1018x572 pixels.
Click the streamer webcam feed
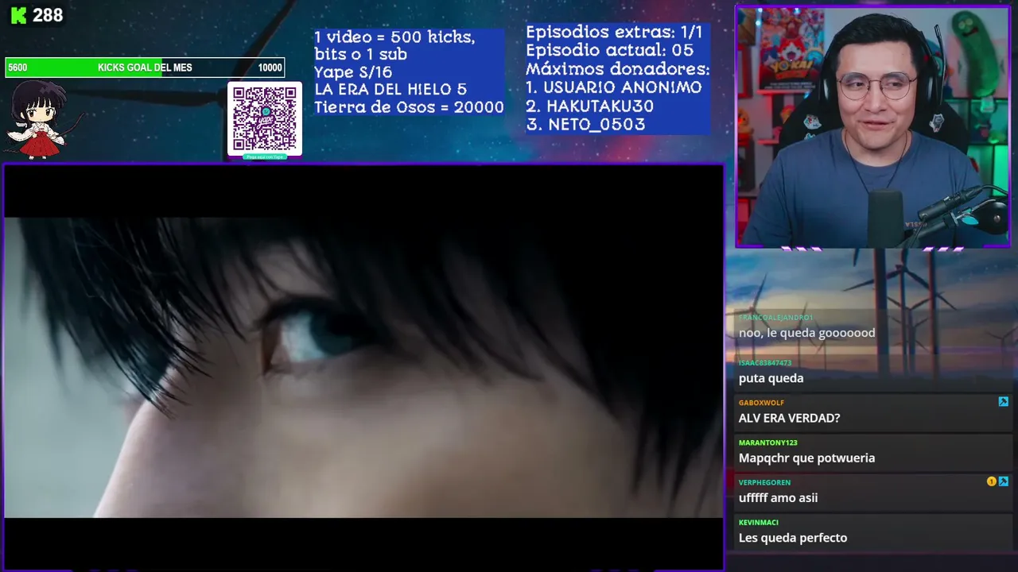tap(873, 127)
